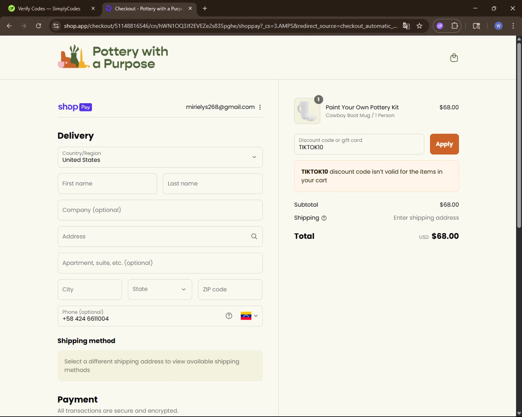The image size is (522, 417).
Task: Close the Verify Codes SimplyCodes tab
Action: tap(93, 8)
